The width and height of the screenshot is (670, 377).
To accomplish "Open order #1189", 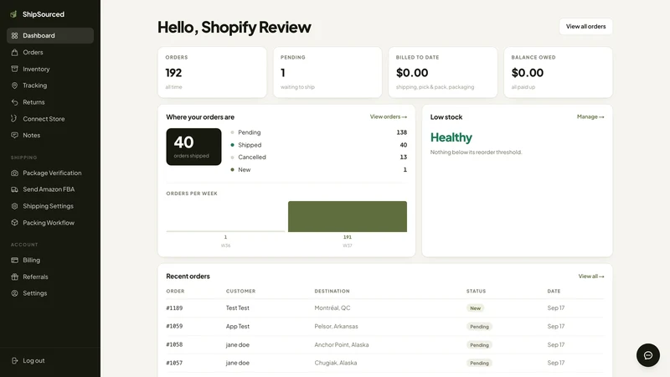I will [174, 308].
